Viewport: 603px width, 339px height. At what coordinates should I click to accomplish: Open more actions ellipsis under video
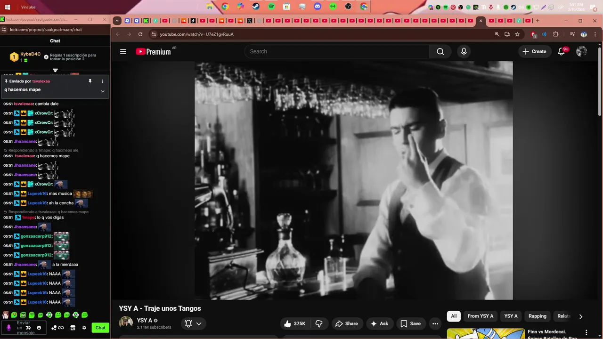(435, 323)
